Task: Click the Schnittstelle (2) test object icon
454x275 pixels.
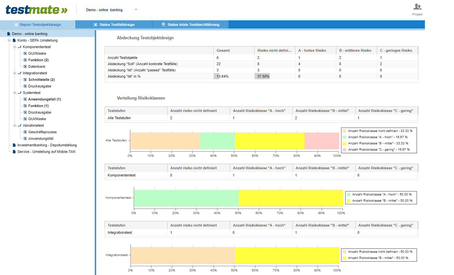Action: pyautogui.click(x=25, y=80)
